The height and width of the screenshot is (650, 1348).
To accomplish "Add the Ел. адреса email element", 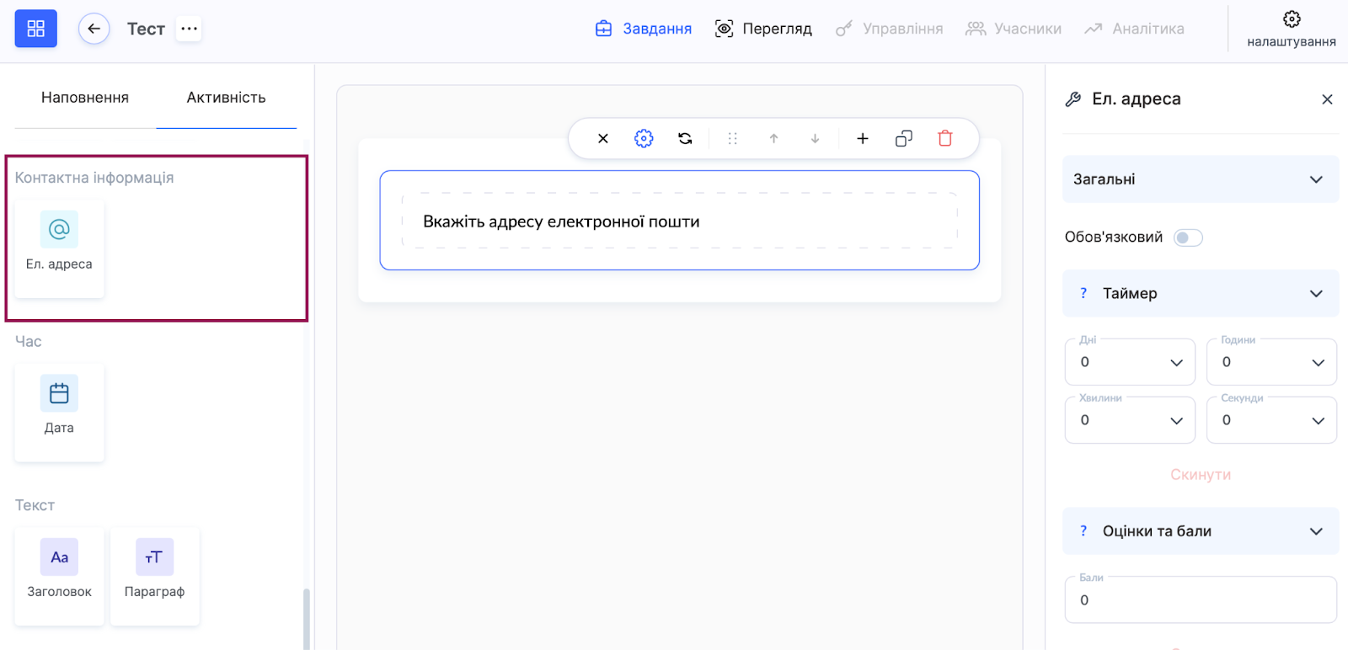I will pos(59,248).
